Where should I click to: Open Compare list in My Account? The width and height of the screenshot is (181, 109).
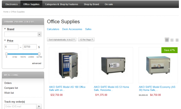tap(11, 88)
